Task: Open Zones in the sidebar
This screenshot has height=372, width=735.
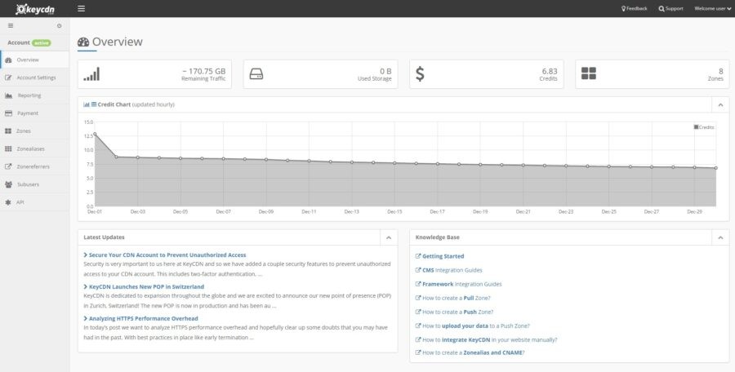Action: pyautogui.click(x=34, y=131)
